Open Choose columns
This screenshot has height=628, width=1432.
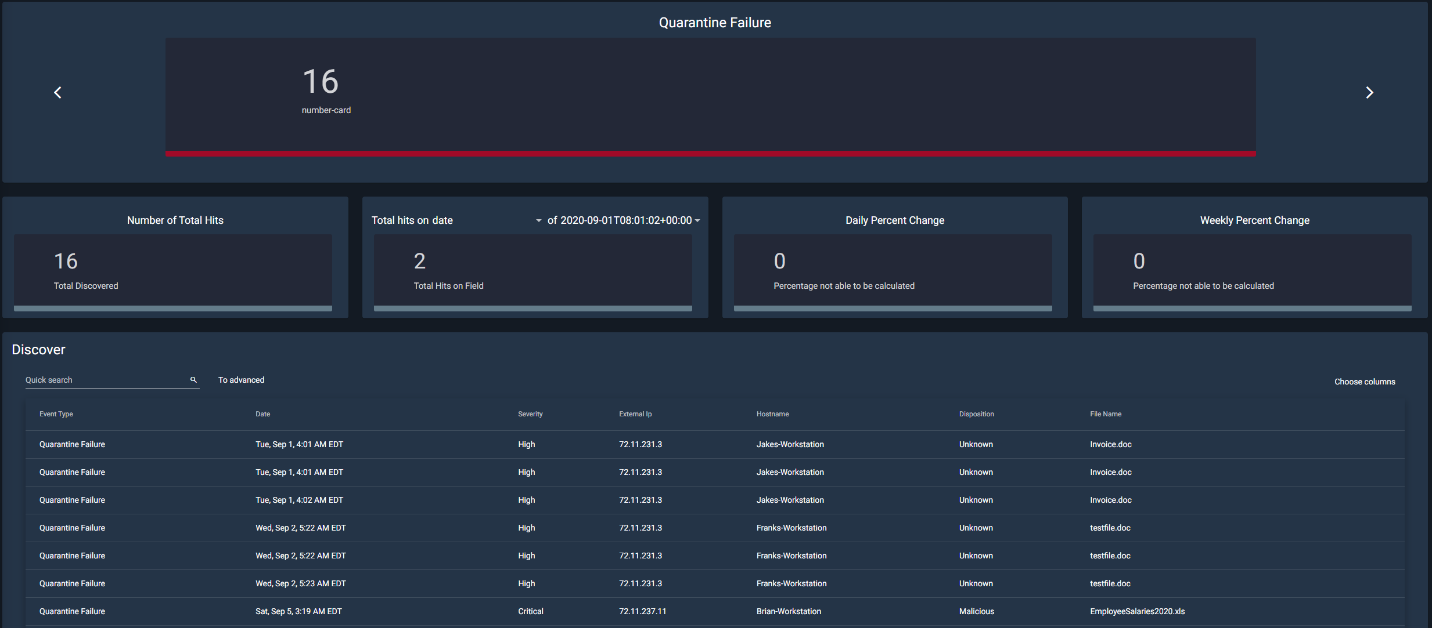tap(1365, 382)
